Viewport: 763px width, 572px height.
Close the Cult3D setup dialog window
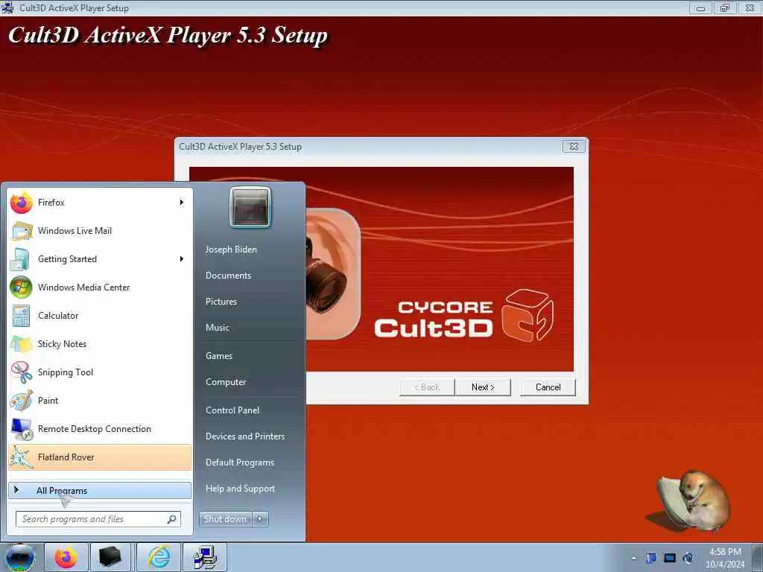point(574,147)
